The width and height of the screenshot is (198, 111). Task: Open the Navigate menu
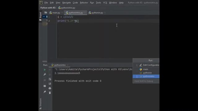[x=67, y=3]
